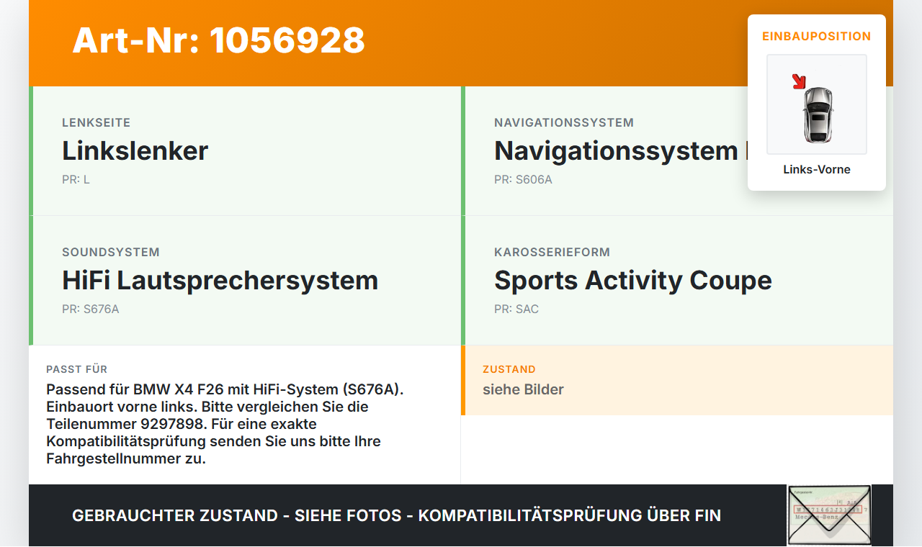
Task: Click PR: L code under Linkslenker
Action: click(x=76, y=179)
